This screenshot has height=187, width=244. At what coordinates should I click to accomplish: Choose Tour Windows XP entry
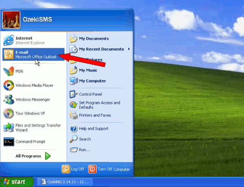click(33, 113)
